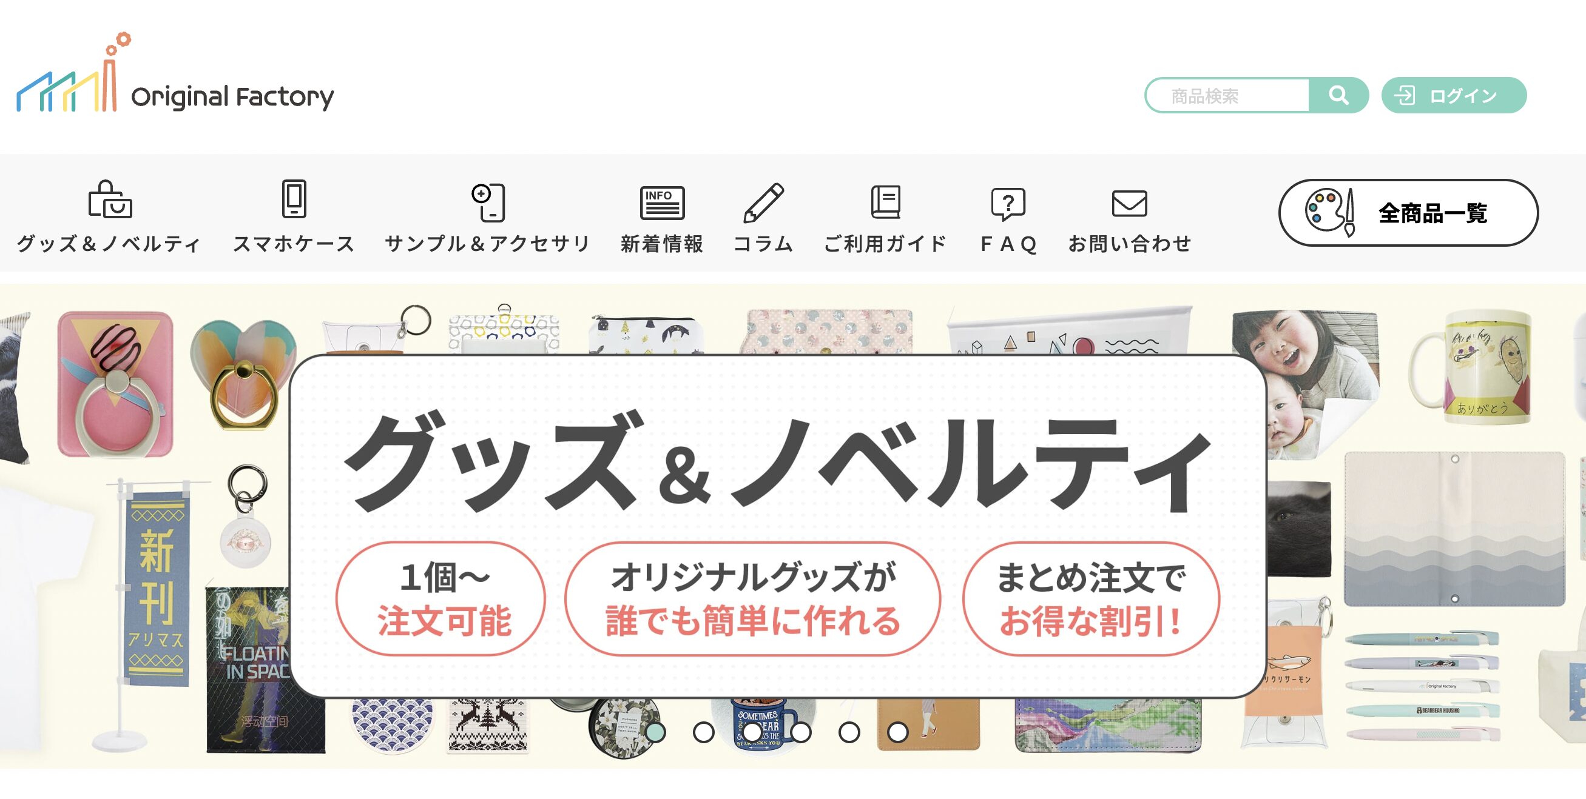
Task: Click the pencil icon for コラム
Action: point(763,202)
